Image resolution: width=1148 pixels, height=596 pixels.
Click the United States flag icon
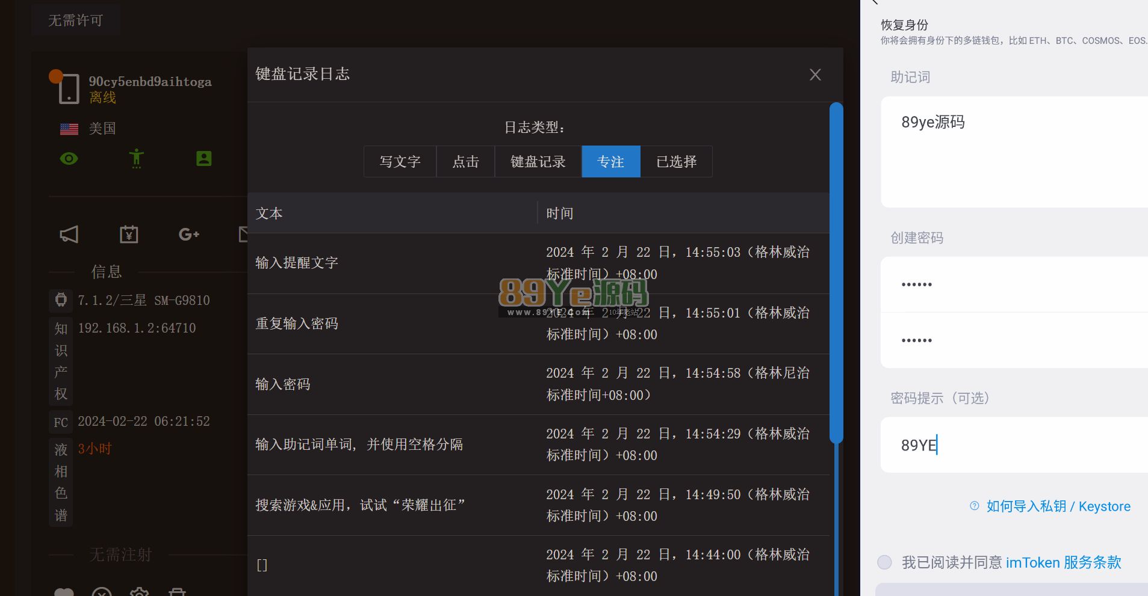click(69, 129)
